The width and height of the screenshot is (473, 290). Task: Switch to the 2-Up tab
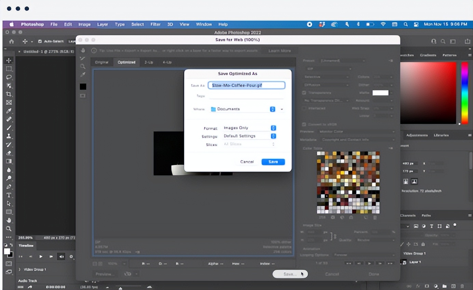tap(149, 62)
